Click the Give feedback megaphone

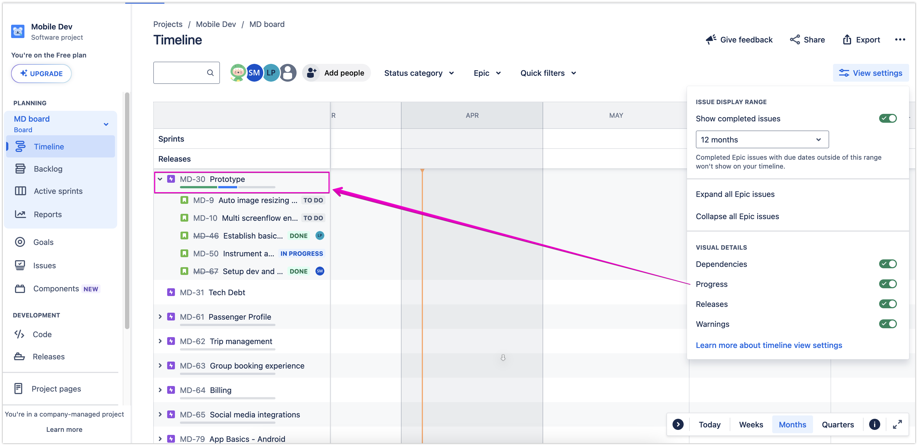point(711,39)
